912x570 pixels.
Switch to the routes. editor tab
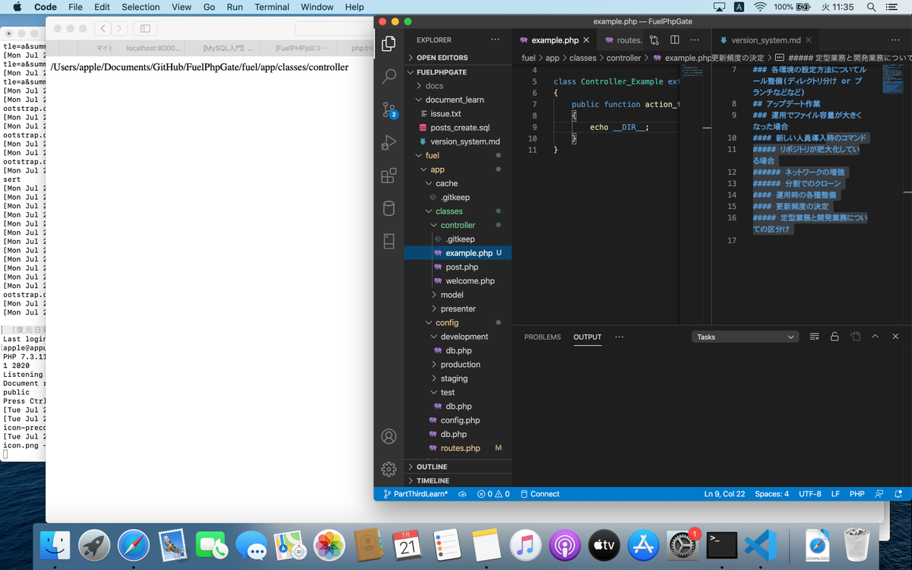click(x=623, y=40)
